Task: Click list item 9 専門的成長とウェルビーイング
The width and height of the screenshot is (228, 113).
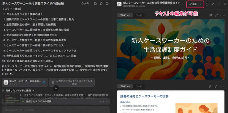Action: click(x=41, y=56)
